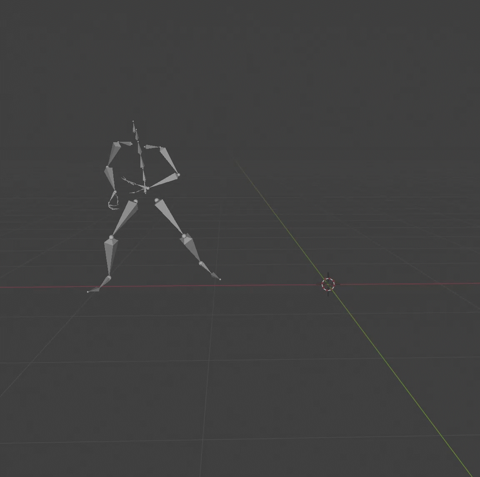Viewport: 480px width, 477px height.
Task: Click the 3D cursor at the world origin
Action: pyautogui.click(x=328, y=284)
